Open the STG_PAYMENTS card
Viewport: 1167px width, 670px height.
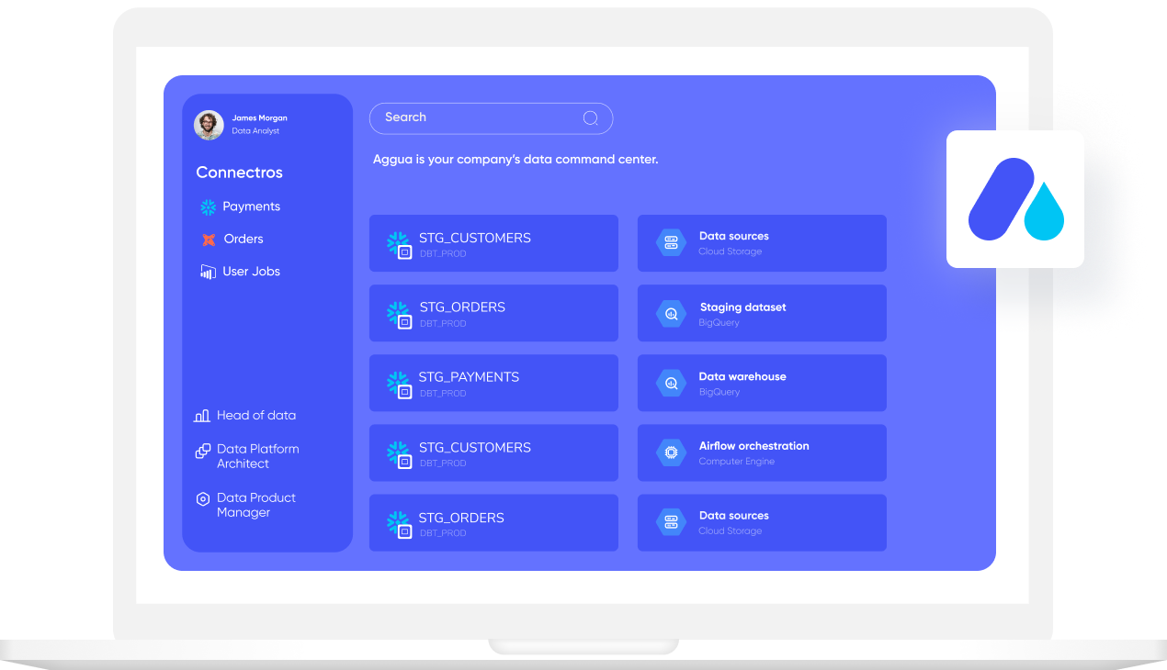tap(493, 384)
